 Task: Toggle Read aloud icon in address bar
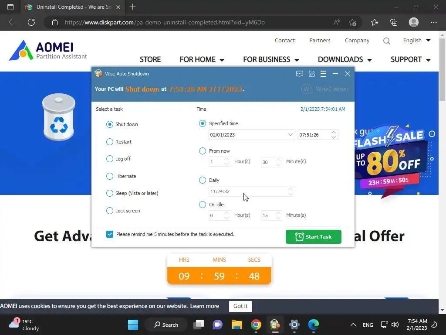337,22
